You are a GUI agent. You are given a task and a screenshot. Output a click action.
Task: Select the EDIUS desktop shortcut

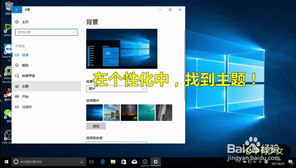[8, 30]
